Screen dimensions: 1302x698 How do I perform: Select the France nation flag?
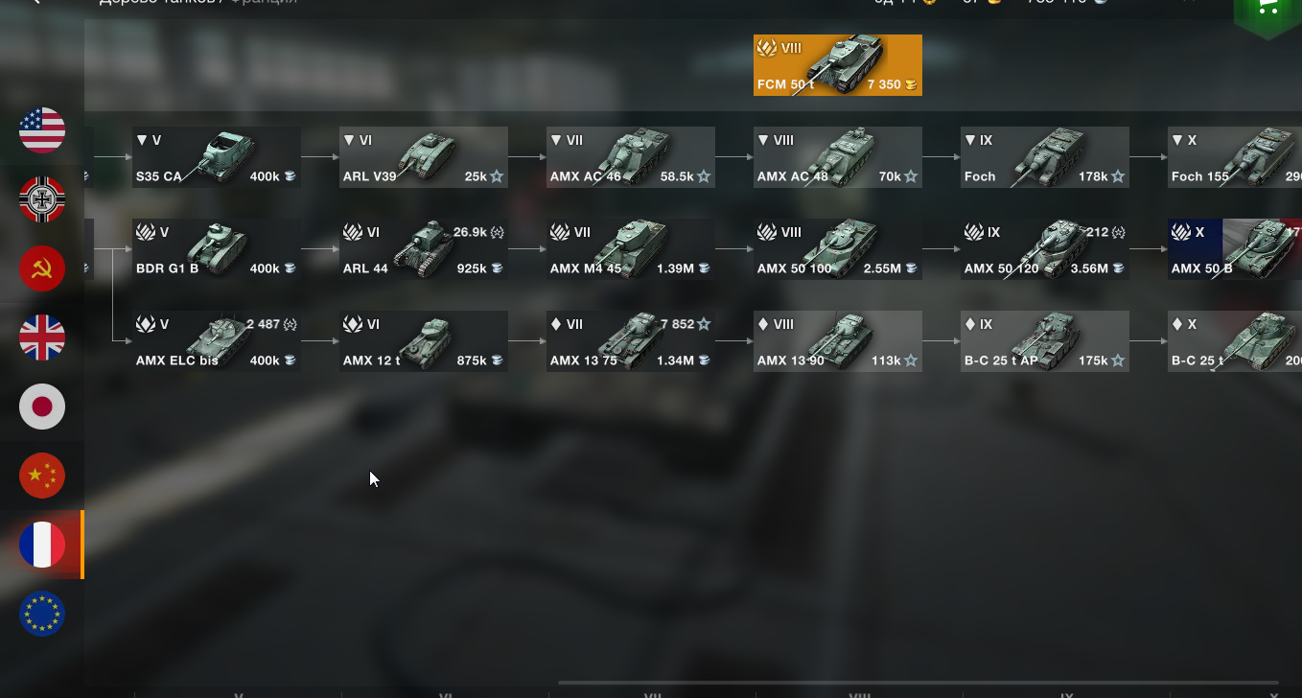(42, 545)
